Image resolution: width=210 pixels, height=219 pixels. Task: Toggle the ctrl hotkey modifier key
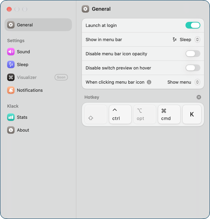point(120,114)
